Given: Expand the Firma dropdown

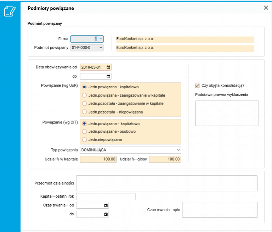Looking at the screenshot, I should (x=101, y=39).
